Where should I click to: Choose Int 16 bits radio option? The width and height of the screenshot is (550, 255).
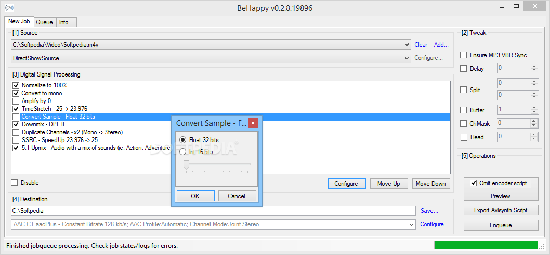point(183,152)
